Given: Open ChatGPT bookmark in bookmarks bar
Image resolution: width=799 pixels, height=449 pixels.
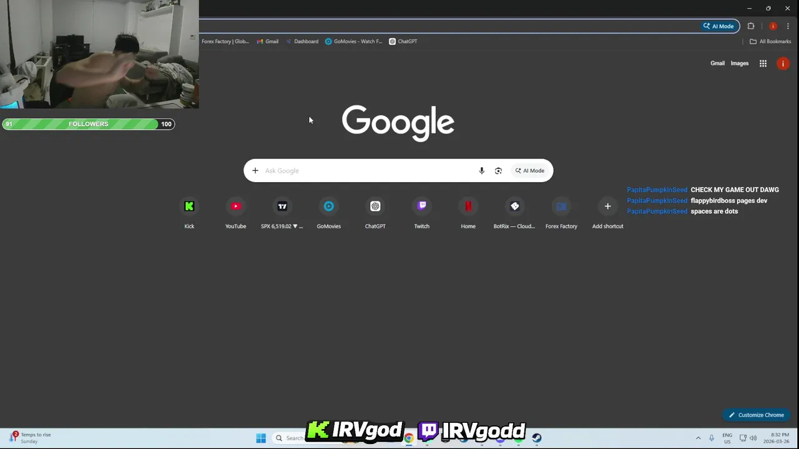Looking at the screenshot, I should 403,41.
